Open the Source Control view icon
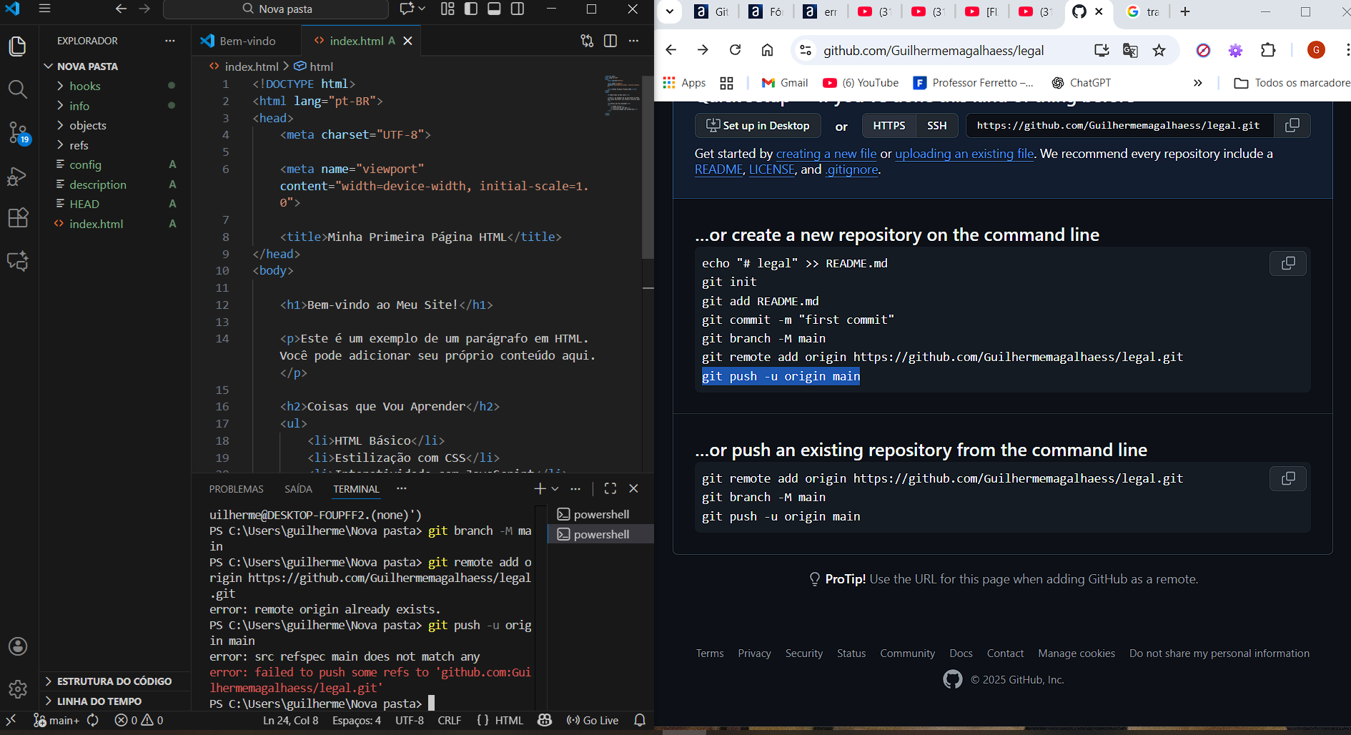The width and height of the screenshot is (1351, 735). [18, 132]
